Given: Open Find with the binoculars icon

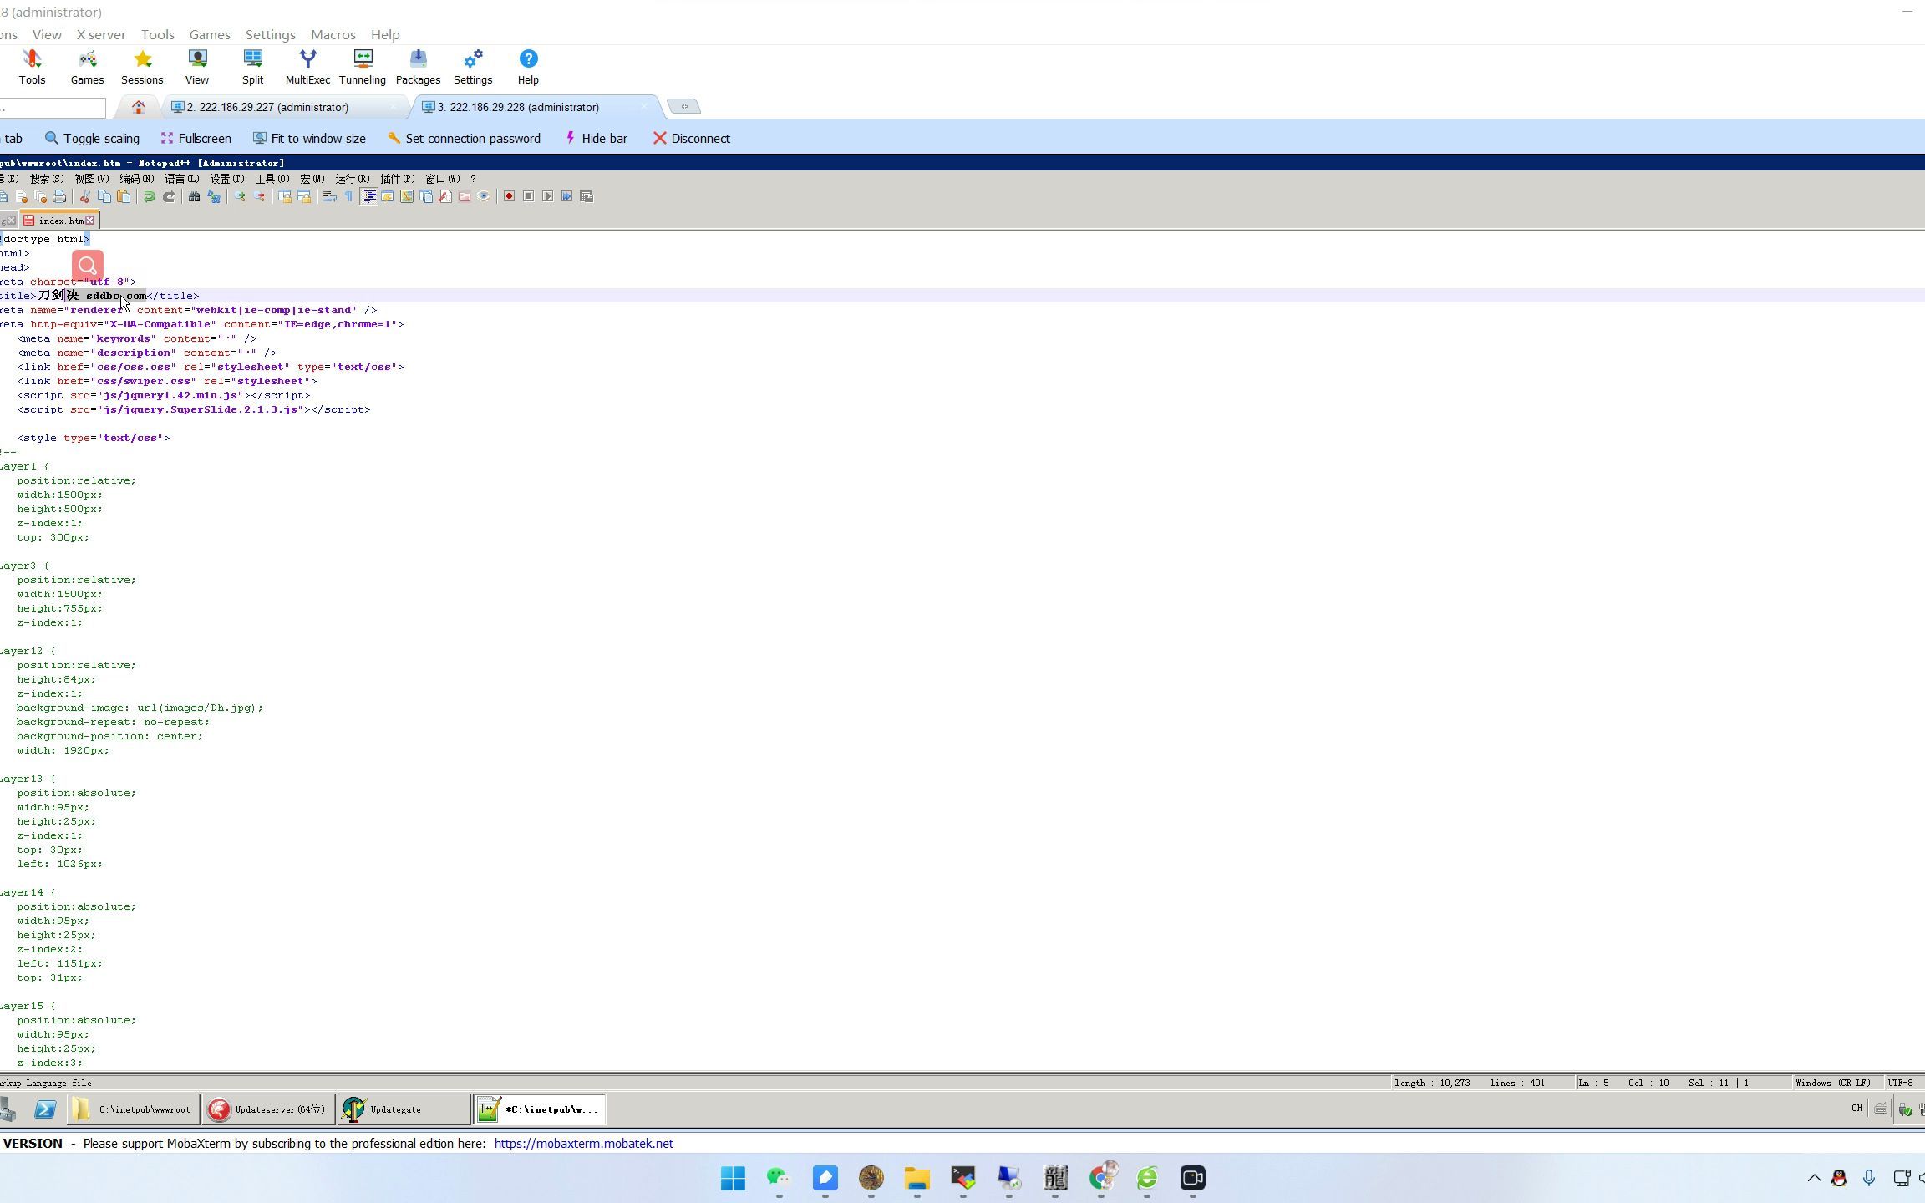Looking at the screenshot, I should pyautogui.click(x=194, y=197).
